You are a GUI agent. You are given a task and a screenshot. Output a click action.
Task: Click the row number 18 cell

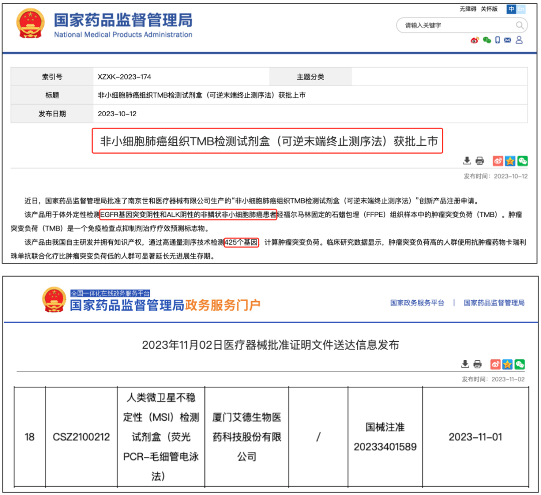coord(30,437)
